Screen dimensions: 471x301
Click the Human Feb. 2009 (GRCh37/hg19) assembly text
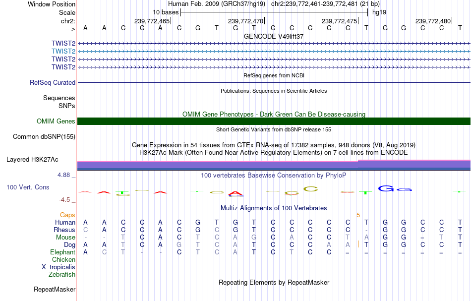217,4
